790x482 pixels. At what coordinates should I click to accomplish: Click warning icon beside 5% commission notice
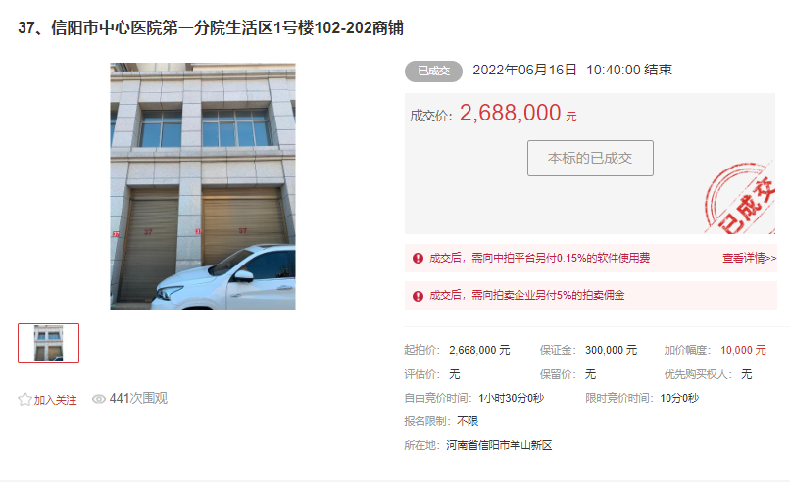[x=418, y=296]
